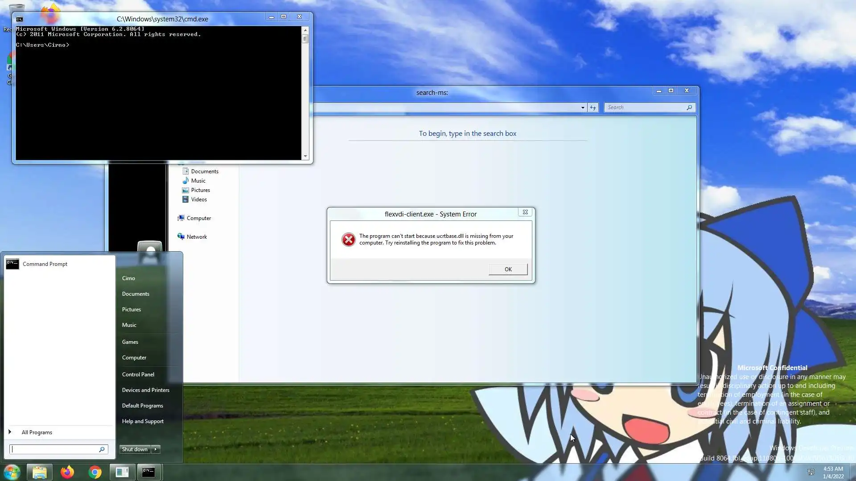Click the cmd.exe title bar icon
Screen dimensions: 856x481
(x=20, y=19)
